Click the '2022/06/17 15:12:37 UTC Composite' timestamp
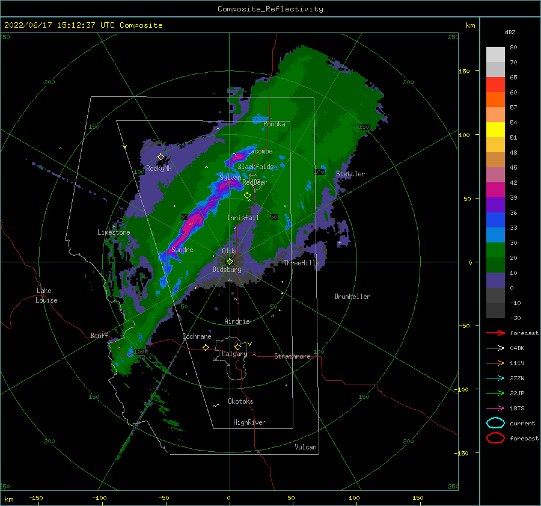This screenshot has width=541, height=506. click(x=83, y=25)
